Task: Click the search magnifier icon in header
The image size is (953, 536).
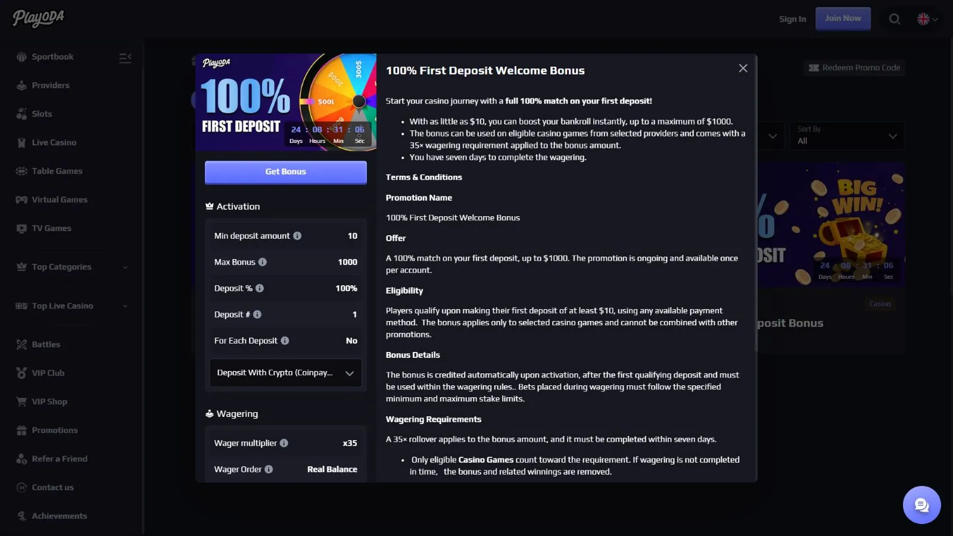Action: coord(895,19)
